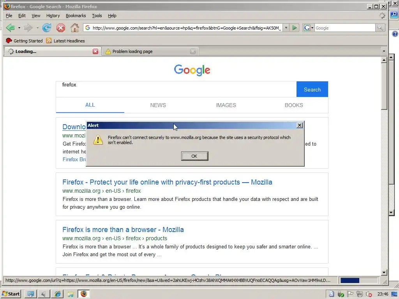Open the File menu
This screenshot has width=399, height=299.
(x=9, y=16)
